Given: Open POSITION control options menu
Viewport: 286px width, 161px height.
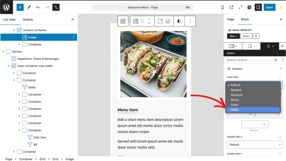Looking at the screenshot, I should point(280,77).
